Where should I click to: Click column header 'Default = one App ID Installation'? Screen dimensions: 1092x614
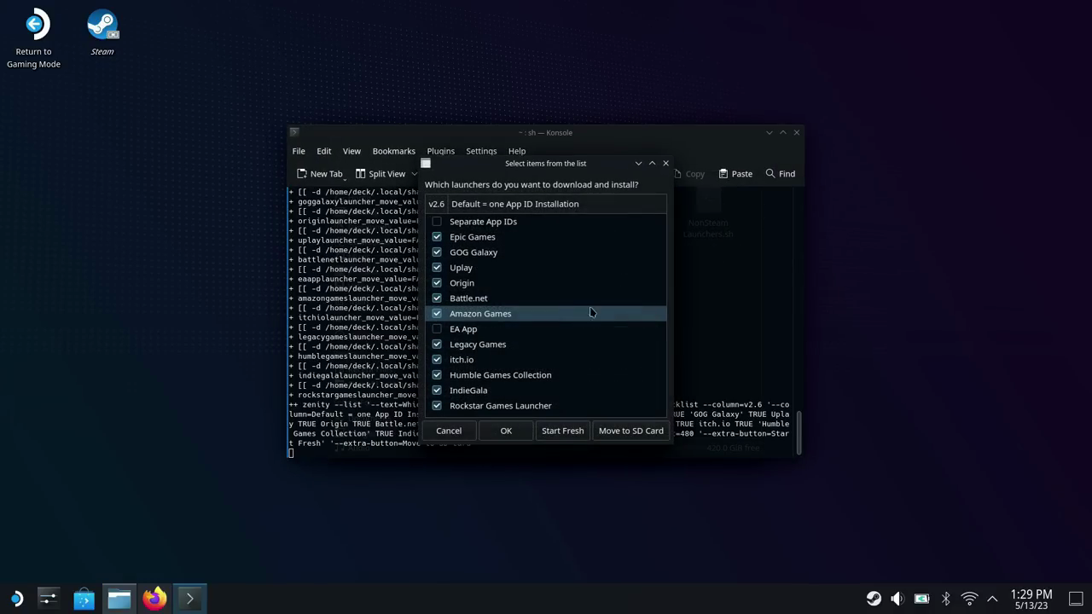pos(556,204)
